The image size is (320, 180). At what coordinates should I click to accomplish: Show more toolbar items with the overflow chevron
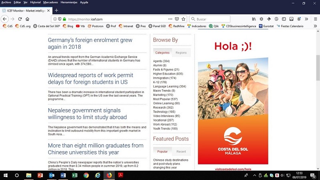[x=306, y=19]
